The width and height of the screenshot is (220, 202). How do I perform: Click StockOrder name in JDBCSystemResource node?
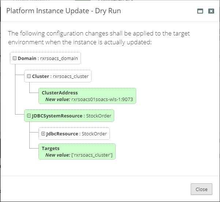(98, 116)
